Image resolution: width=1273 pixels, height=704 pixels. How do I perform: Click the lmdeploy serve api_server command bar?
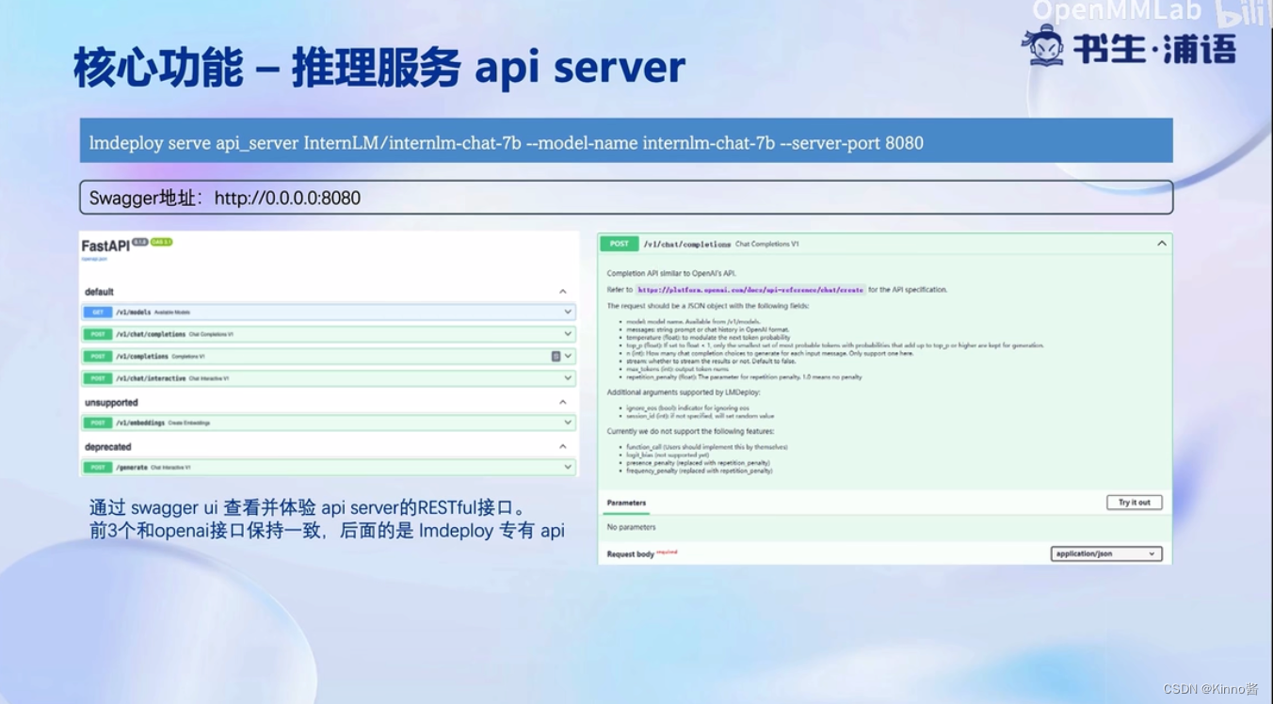pyautogui.click(x=626, y=141)
